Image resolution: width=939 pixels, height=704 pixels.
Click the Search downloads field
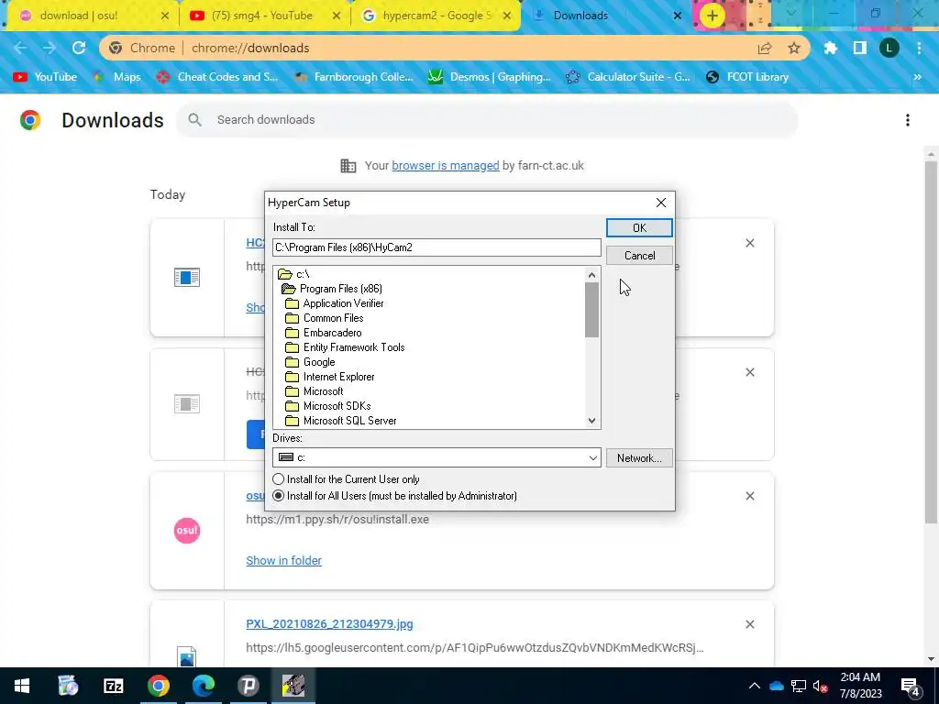[486, 120]
